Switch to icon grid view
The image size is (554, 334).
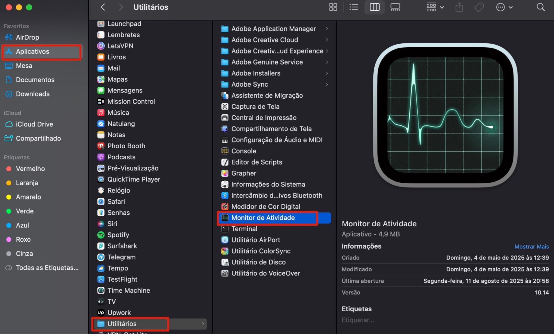click(333, 7)
